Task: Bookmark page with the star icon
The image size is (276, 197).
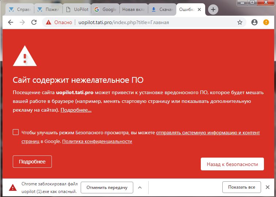Action: point(240,22)
